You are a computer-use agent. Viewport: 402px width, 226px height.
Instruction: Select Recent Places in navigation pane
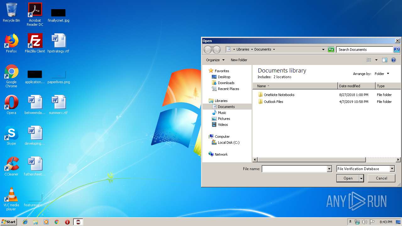point(228,89)
